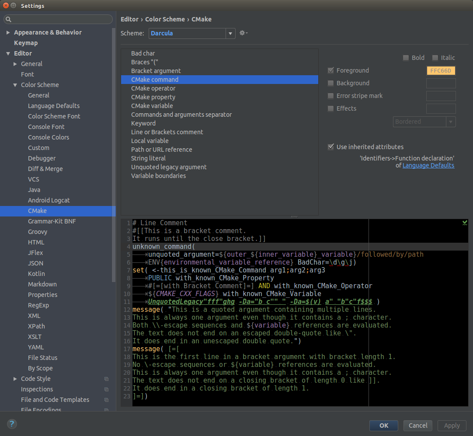
Task: Select Line or Brackets comment
Action: pos(219,132)
